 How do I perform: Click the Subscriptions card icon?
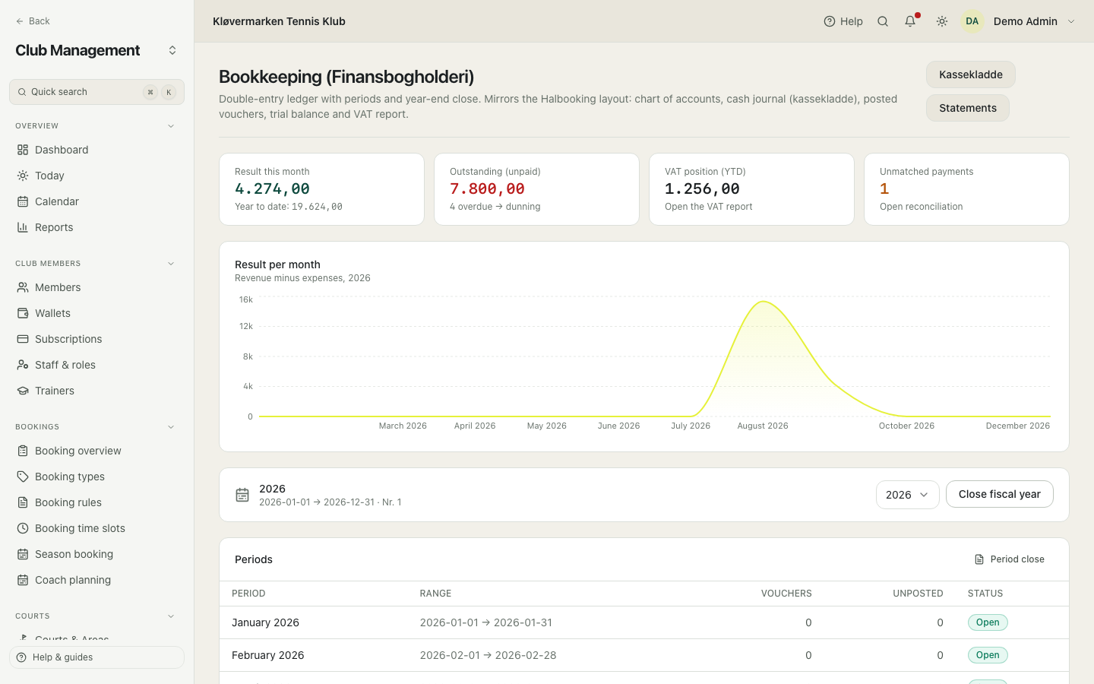point(23,339)
